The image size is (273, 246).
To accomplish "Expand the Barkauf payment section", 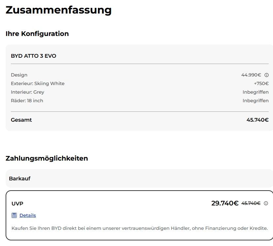I will click(139, 178).
